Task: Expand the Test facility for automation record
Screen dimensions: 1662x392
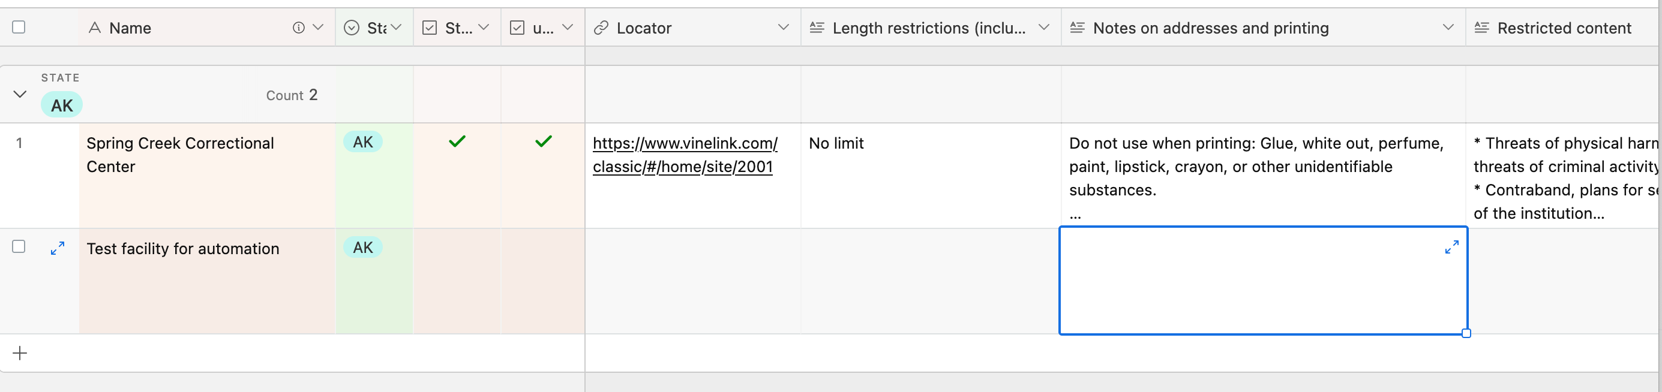Action: (58, 248)
